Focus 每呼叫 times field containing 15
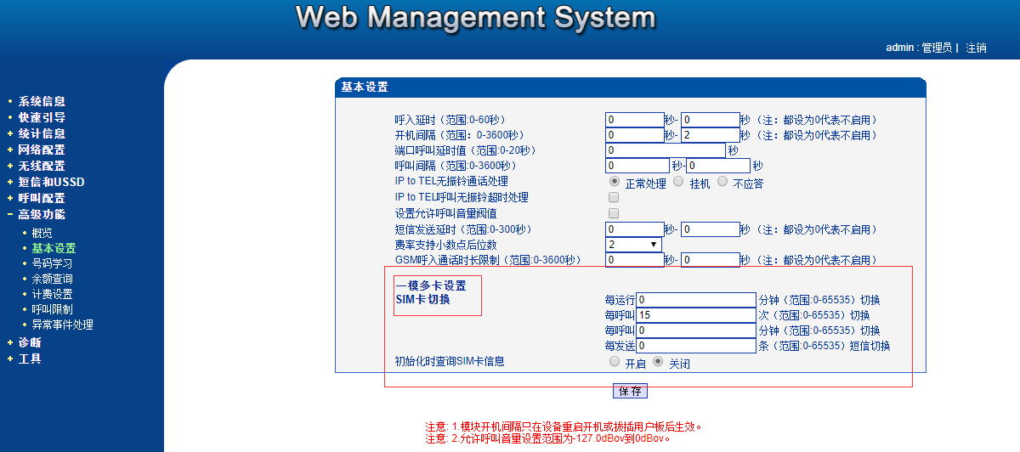This screenshot has width=1020, height=452. pyautogui.click(x=696, y=315)
